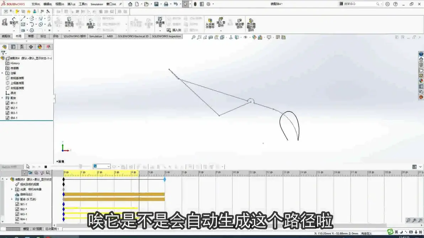Click the Print icon
Viewport: 424px width, 238px height.
(166, 4)
